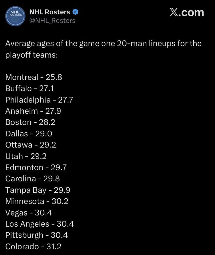Open the @NHL_Rosters handle link
This screenshot has height=255, width=215.
52,21
